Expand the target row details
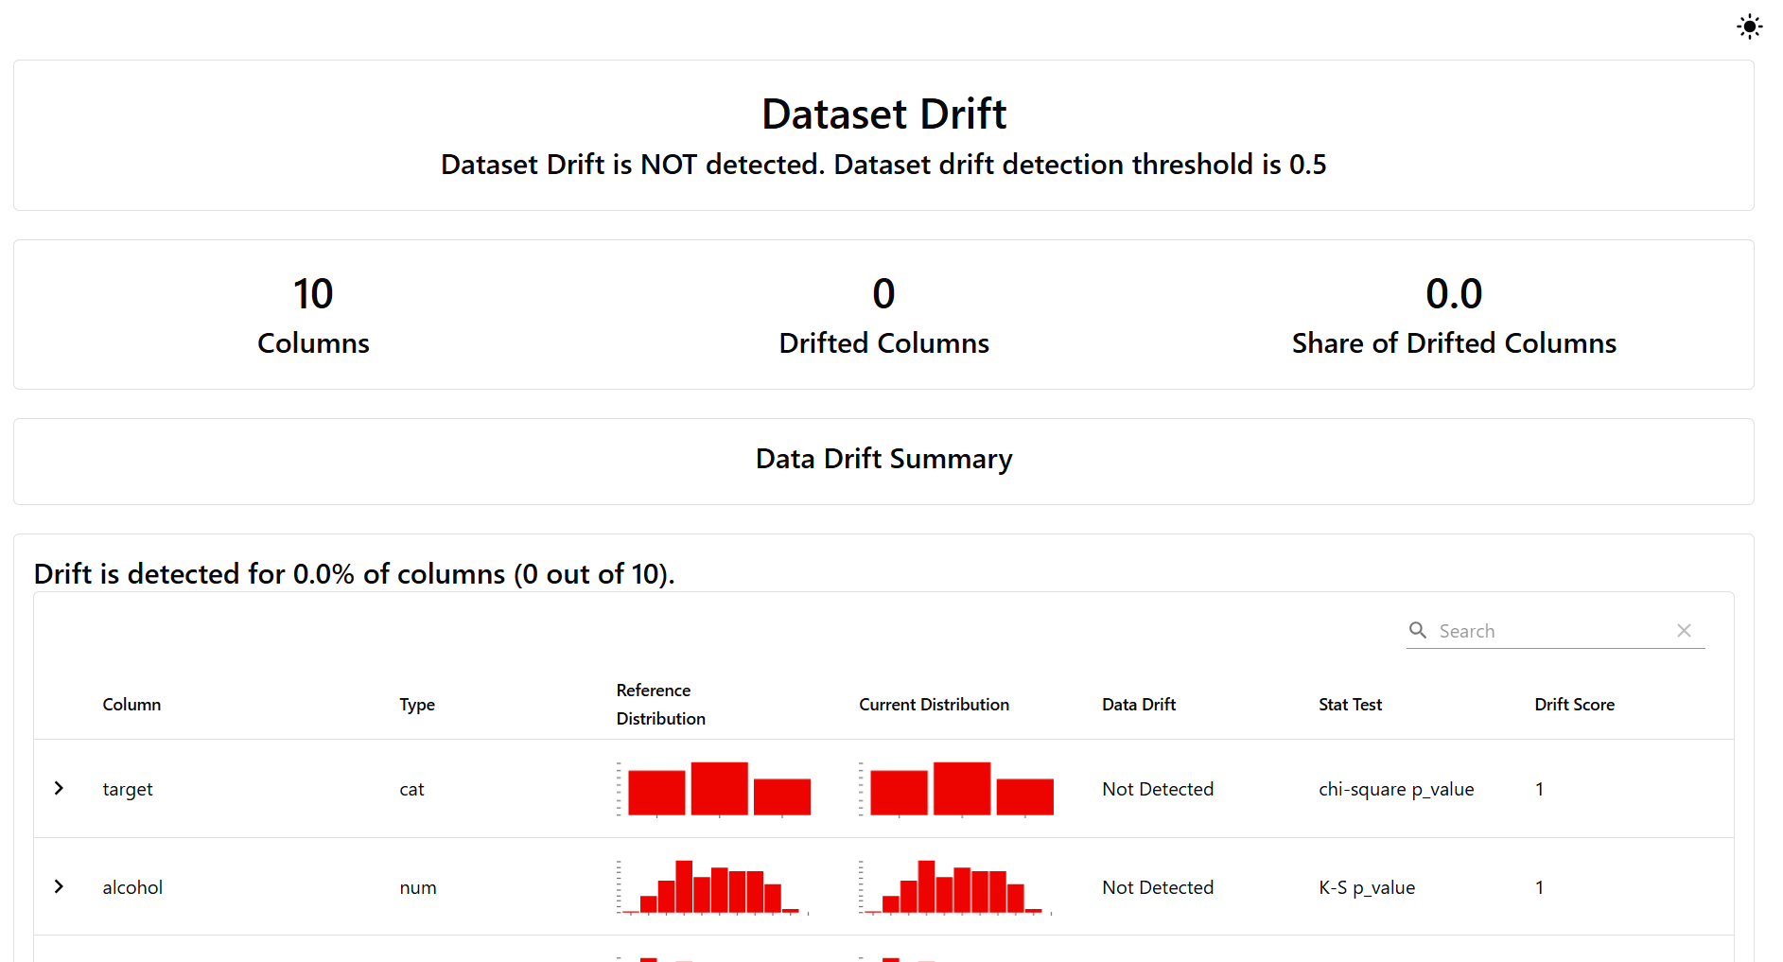Screen dimensions: 1783x962 (59, 788)
